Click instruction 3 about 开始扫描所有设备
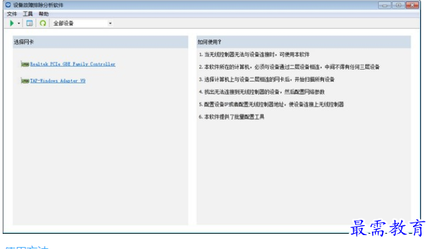Screen dimensions: 431x249 266,79
